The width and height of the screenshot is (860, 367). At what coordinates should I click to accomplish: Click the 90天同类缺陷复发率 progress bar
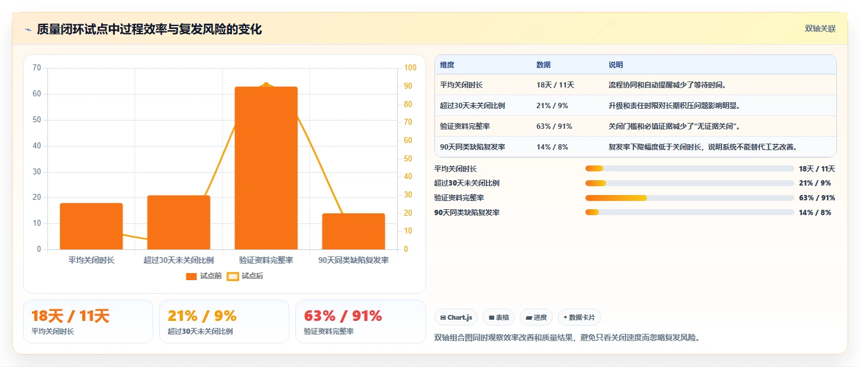(690, 212)
